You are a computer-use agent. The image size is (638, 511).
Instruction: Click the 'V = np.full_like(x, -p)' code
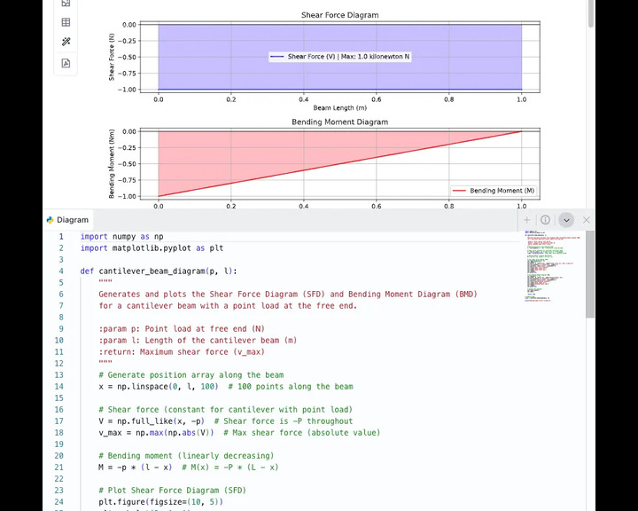(152, 421)
